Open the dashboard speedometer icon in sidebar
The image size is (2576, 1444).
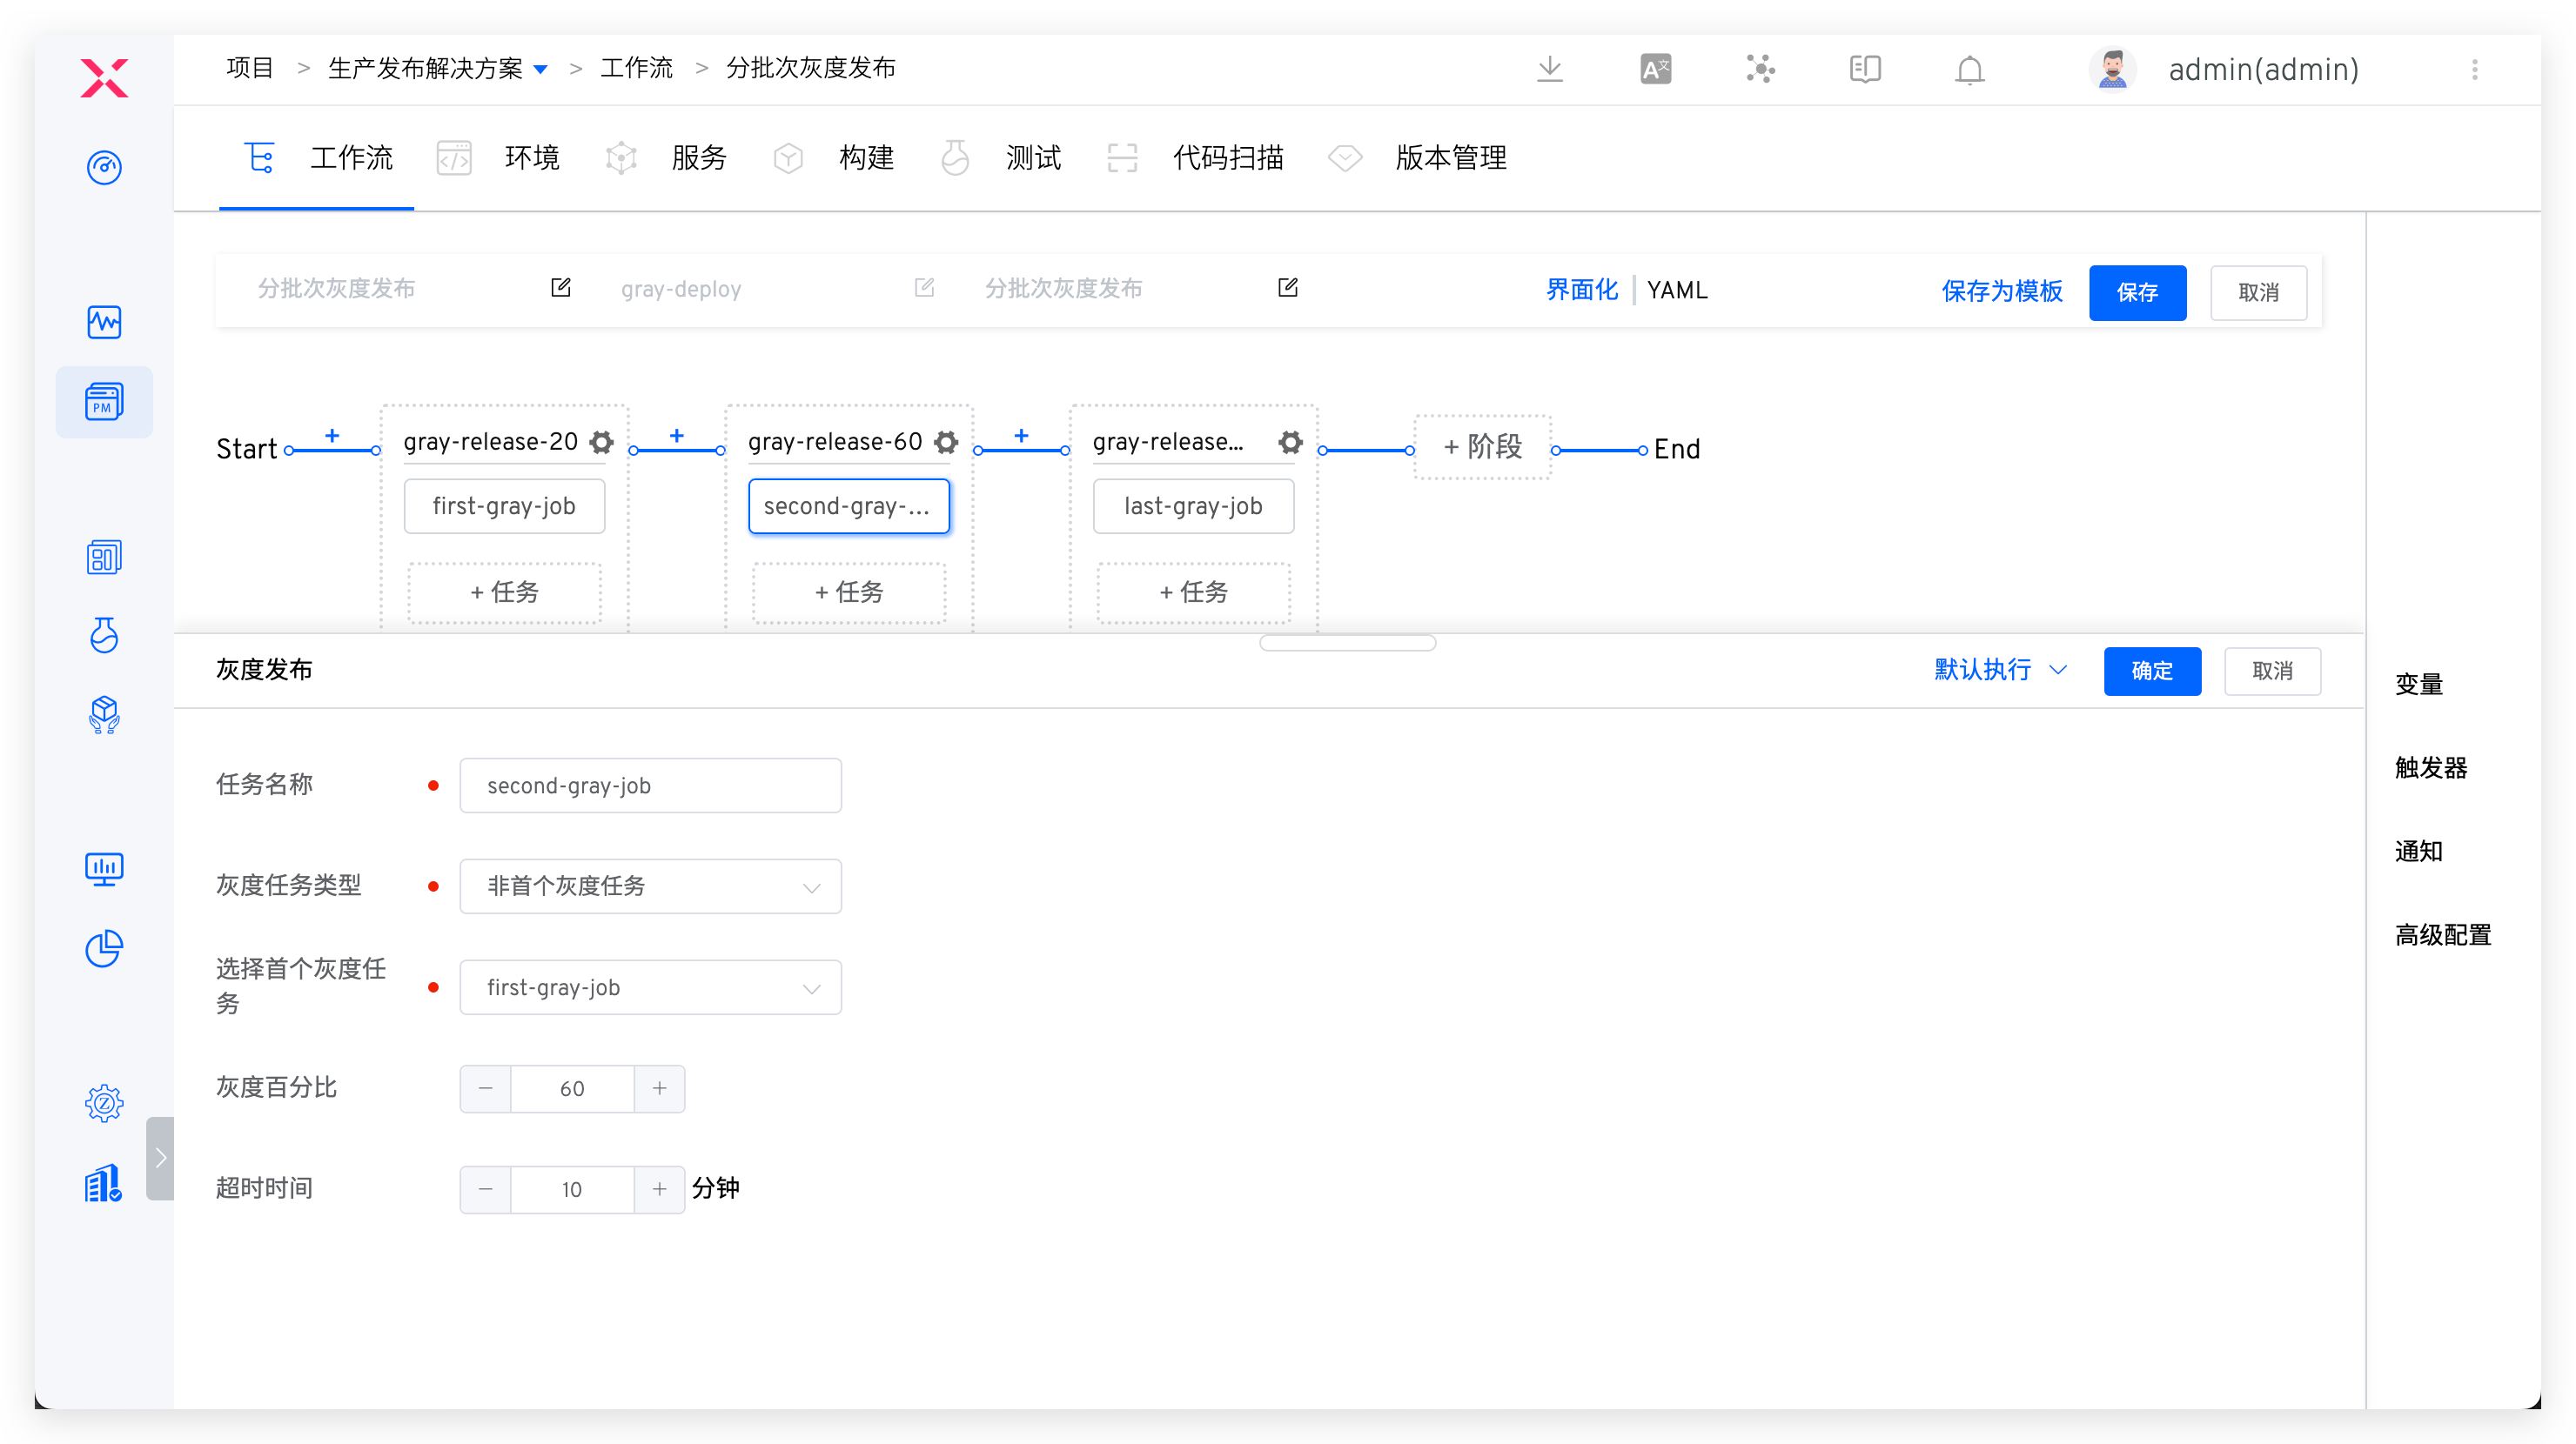pos(104,168)
